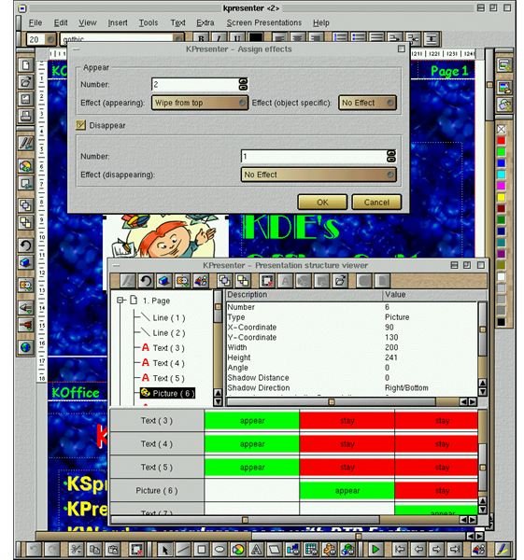Image resolution: width=524 pixels, height=560 pixels.
Task: Toggle the Disappear checkbox
Action: (80, 125)
